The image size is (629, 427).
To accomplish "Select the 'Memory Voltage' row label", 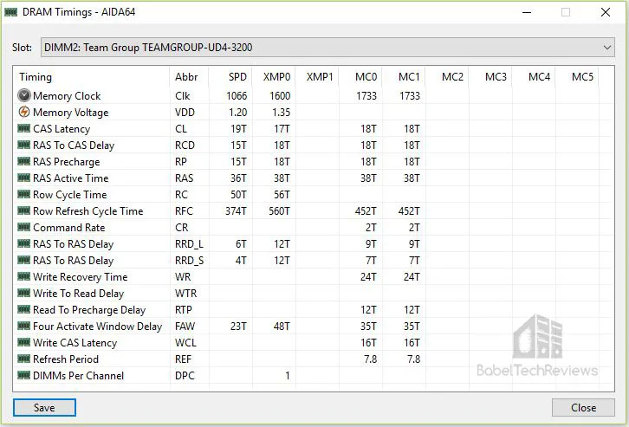I will tap(70, 113).
